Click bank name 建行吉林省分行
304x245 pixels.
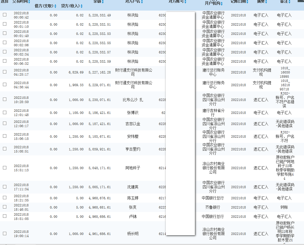click(213, 113)
